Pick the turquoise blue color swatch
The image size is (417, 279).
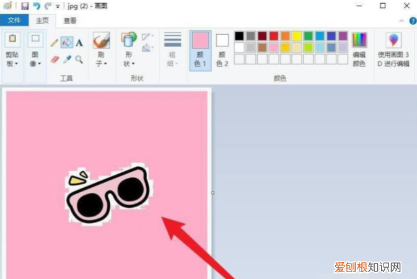click(x=320, y=36)
